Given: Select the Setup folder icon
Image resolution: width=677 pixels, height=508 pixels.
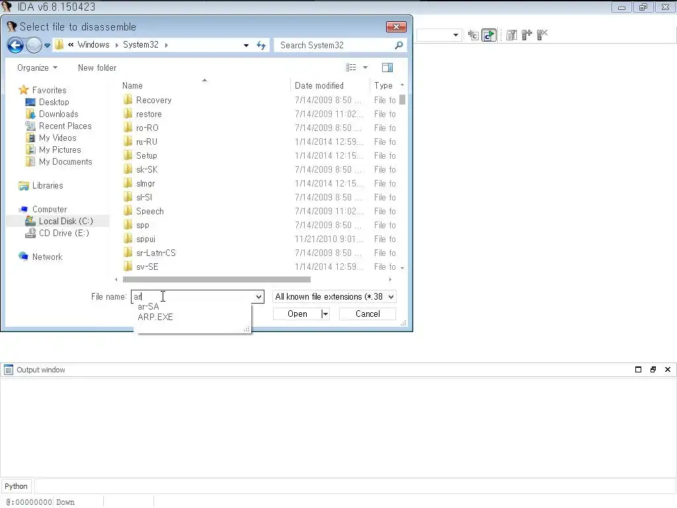Looking at the screenshot, I should [x=128, y=155].
